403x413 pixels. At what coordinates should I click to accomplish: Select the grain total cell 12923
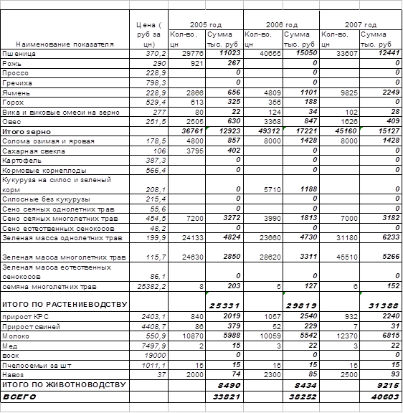(224, 131)
